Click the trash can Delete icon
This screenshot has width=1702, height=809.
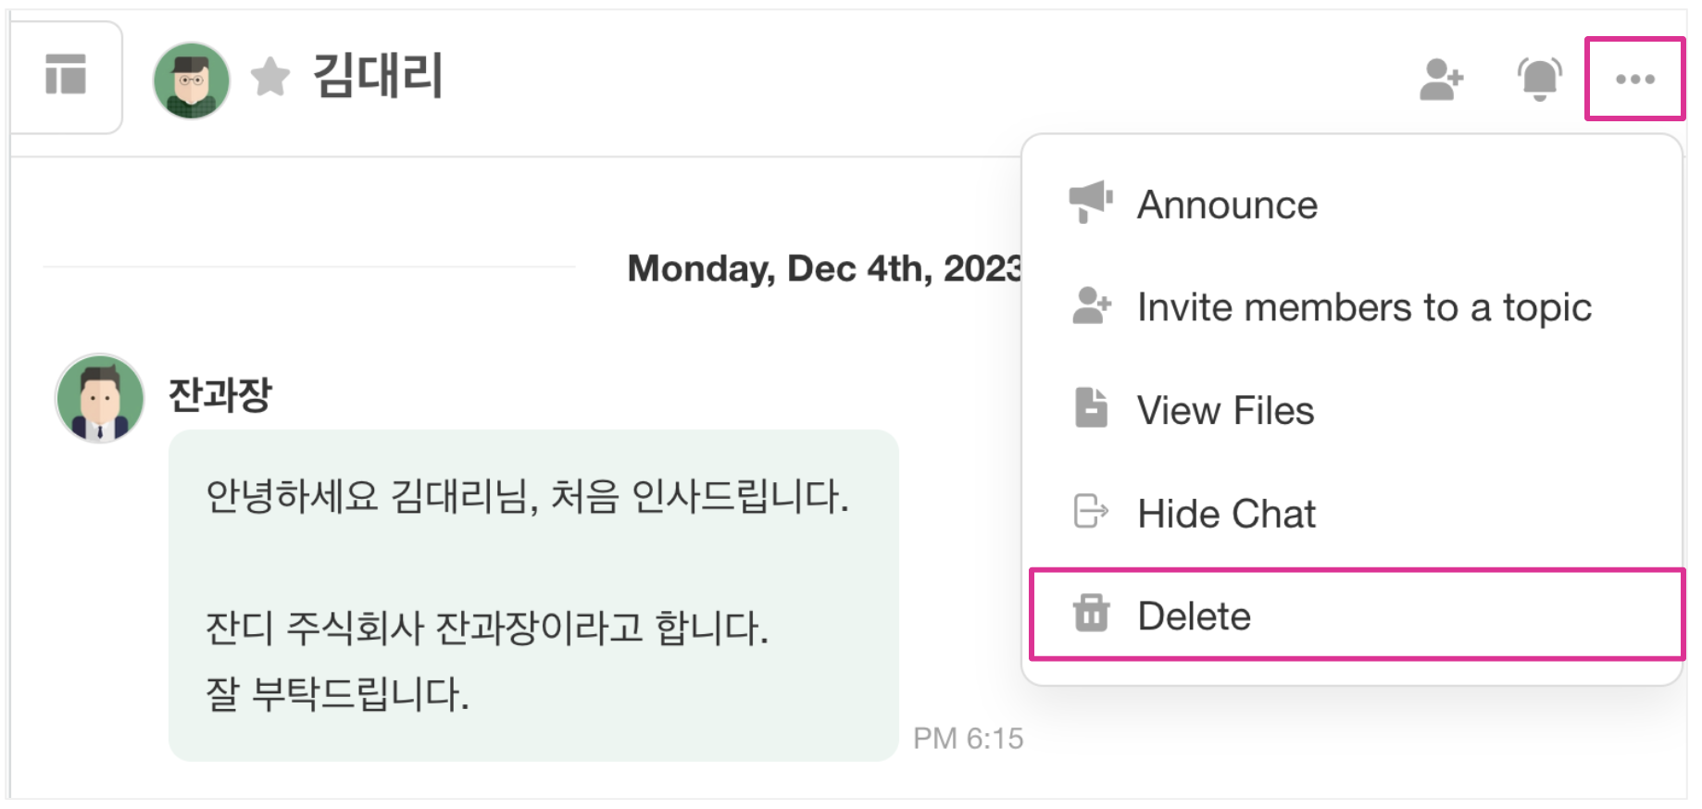(x=1091, y=613)
